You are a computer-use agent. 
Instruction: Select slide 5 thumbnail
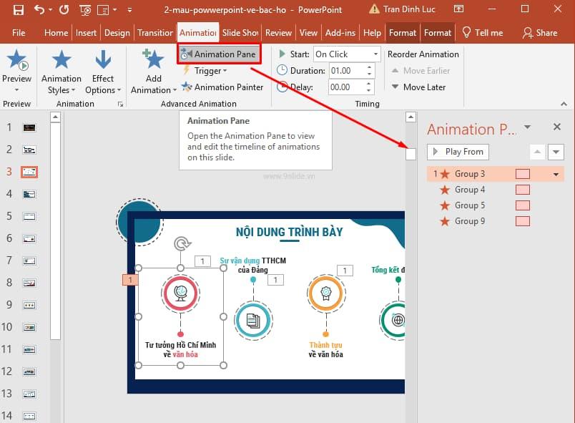click(28, 215)
